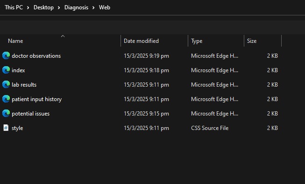
Task: Click the Edge icon beside lab results
Action: click(6, 85)
